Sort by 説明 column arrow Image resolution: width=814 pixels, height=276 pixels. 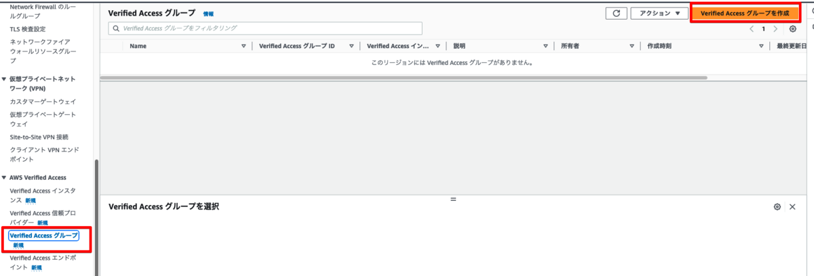pos(545,46)
